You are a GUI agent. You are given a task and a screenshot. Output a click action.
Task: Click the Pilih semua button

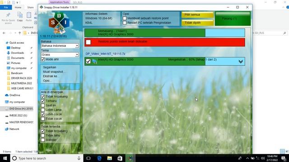tap(197, 15)
